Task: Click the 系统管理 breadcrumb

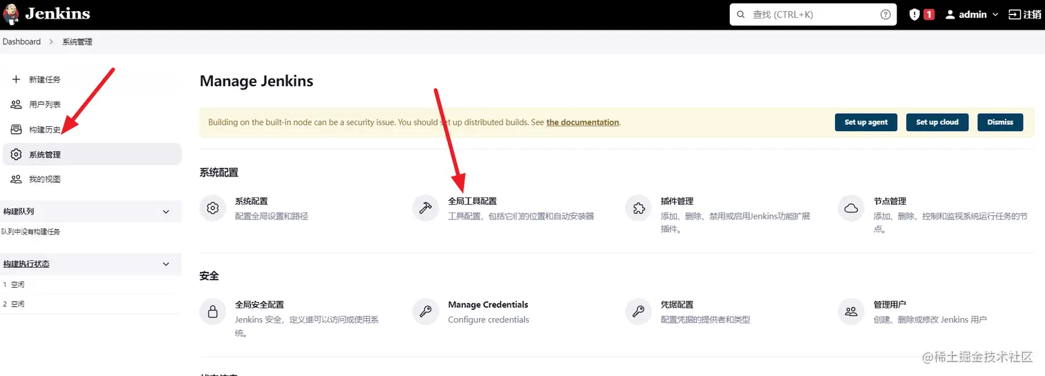Action: click(77, 42)
